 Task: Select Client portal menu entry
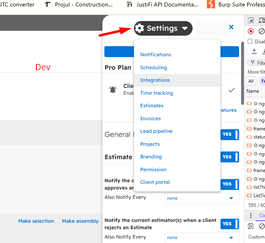155,182
